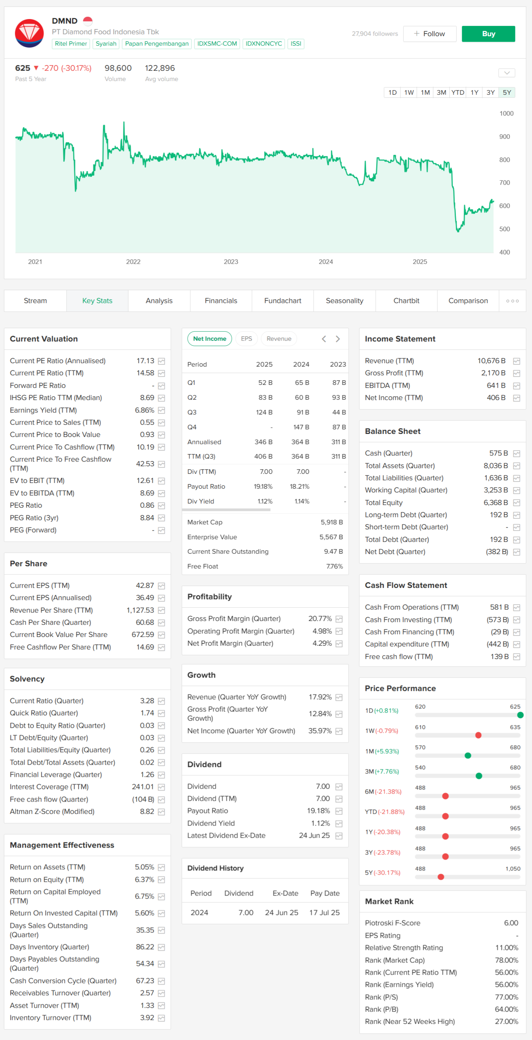
Task: Go to next periods with right arrow
Action: [338, 339]
